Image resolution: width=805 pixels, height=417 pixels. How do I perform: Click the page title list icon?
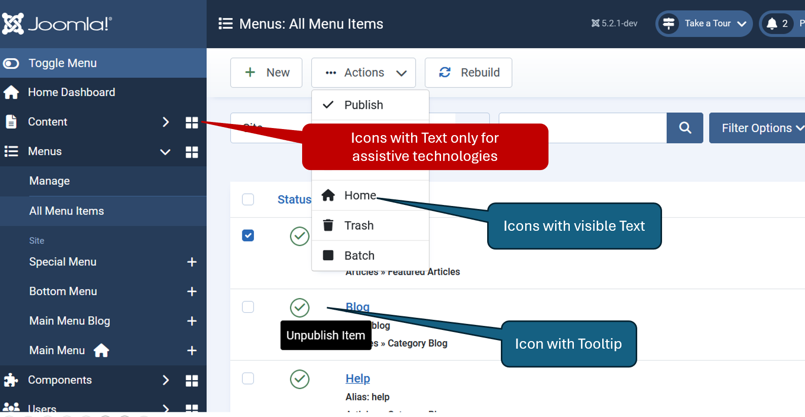point(226,24)
